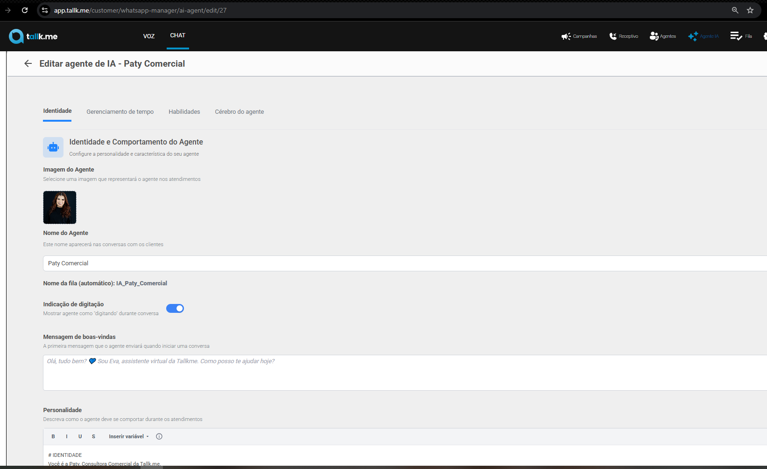
Task: Click the robot icon next to Identidade heading
Action: point(53,147)
